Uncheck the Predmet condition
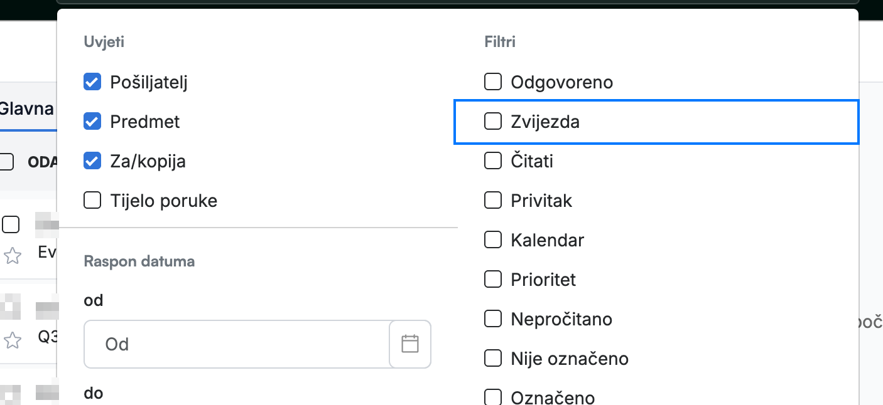 92,122
